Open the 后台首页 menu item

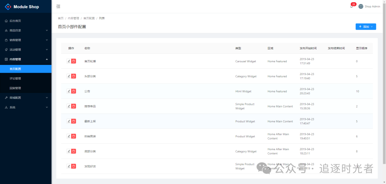tap(26, 21)
